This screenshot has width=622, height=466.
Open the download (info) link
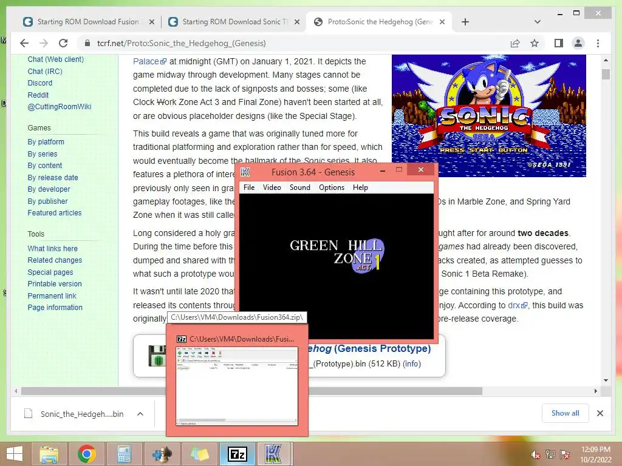[x=412, y=364]
